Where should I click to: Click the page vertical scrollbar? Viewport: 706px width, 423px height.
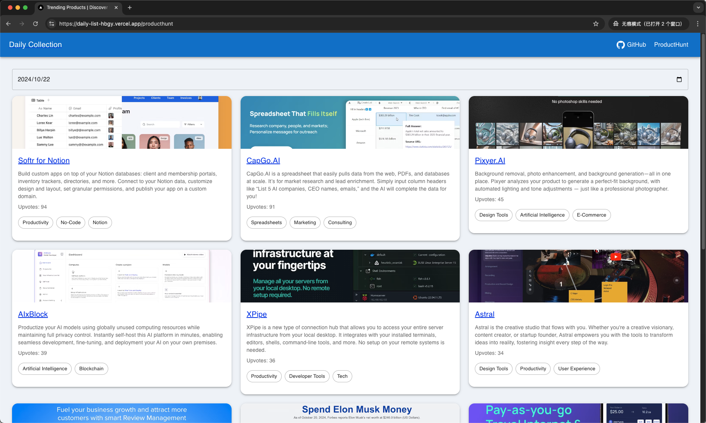(703, 141)
